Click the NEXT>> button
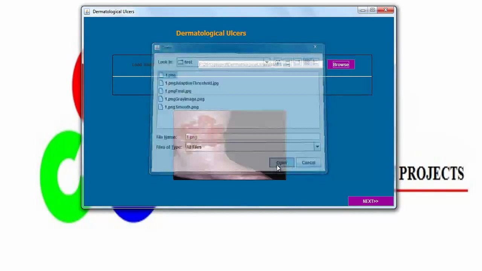This screenshot has width=482, height=271. click(x=371, y=201)
